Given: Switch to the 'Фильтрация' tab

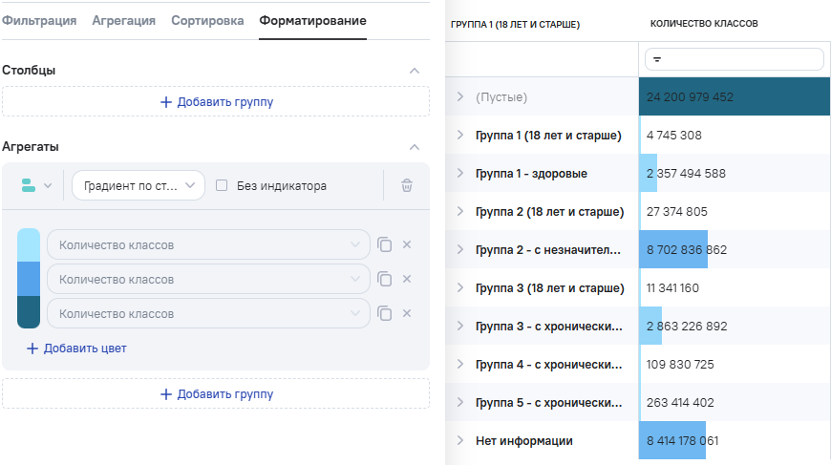Looking at the screenshot, I should (x=38, y=20).
